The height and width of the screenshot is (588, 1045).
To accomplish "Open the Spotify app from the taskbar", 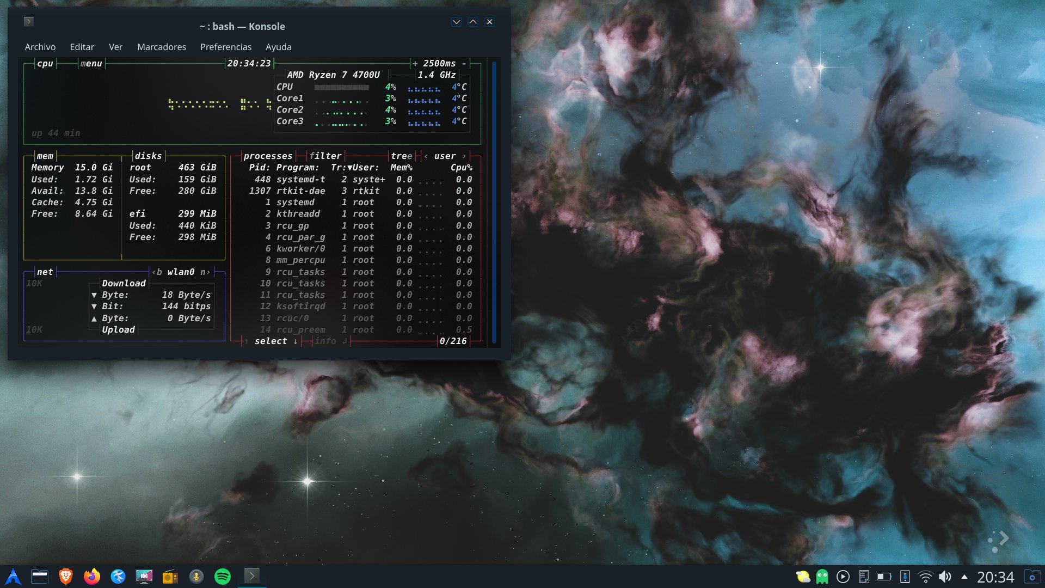I will click(222, 577).
